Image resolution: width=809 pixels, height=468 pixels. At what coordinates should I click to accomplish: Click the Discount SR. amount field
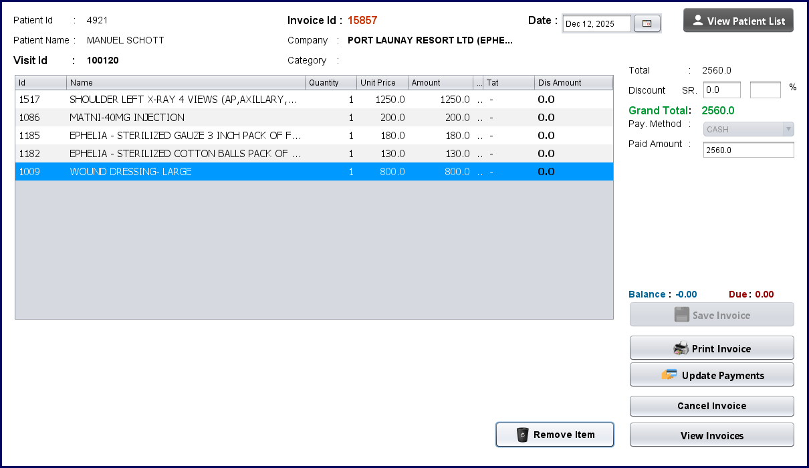(x=721, y=90)
